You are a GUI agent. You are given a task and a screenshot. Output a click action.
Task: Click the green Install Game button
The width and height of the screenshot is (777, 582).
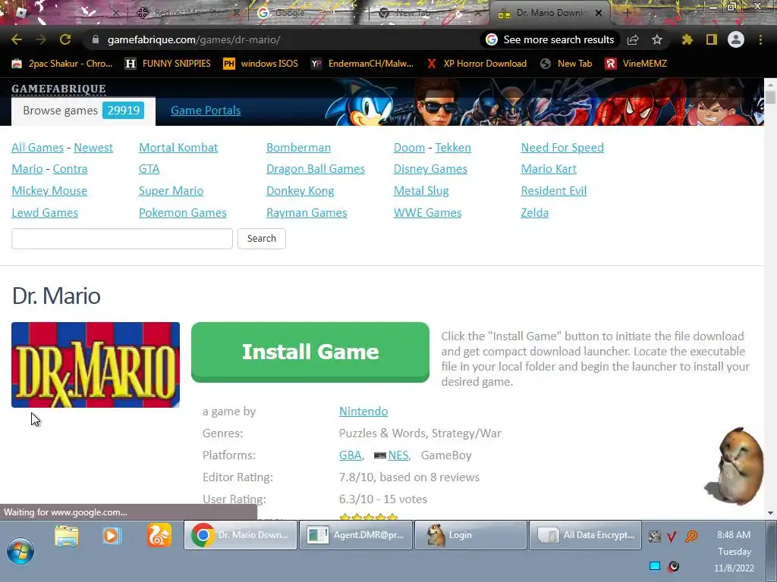point(310,352)
